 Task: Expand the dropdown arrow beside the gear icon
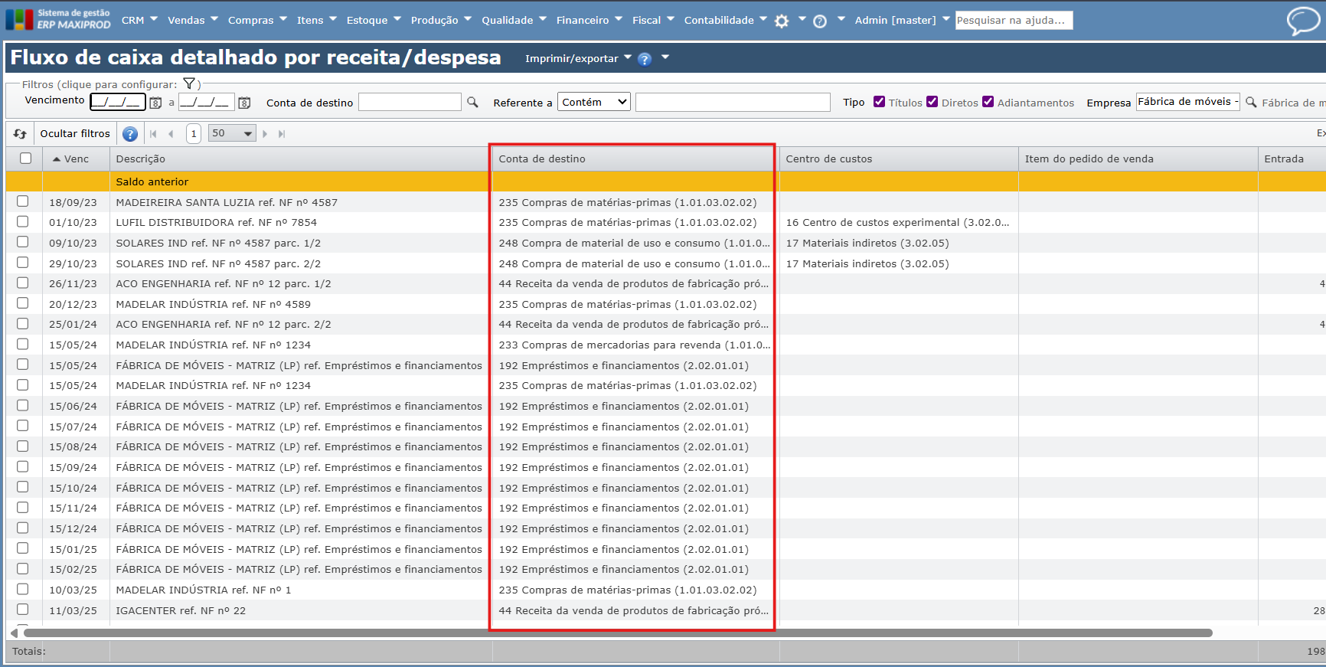pos(802,19)
